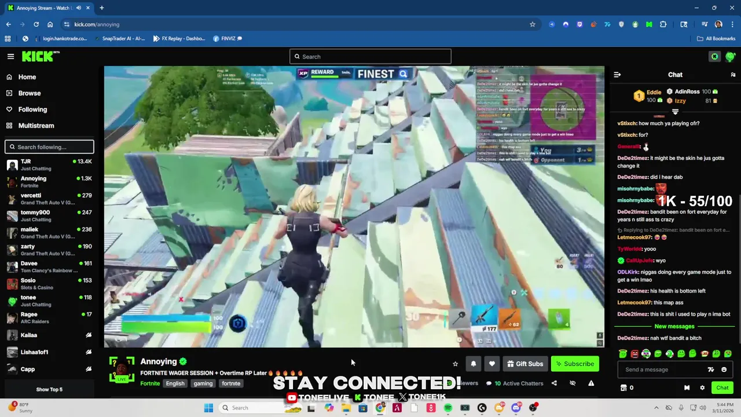Open the emoji picker smiley icon

tap(724, 370)
